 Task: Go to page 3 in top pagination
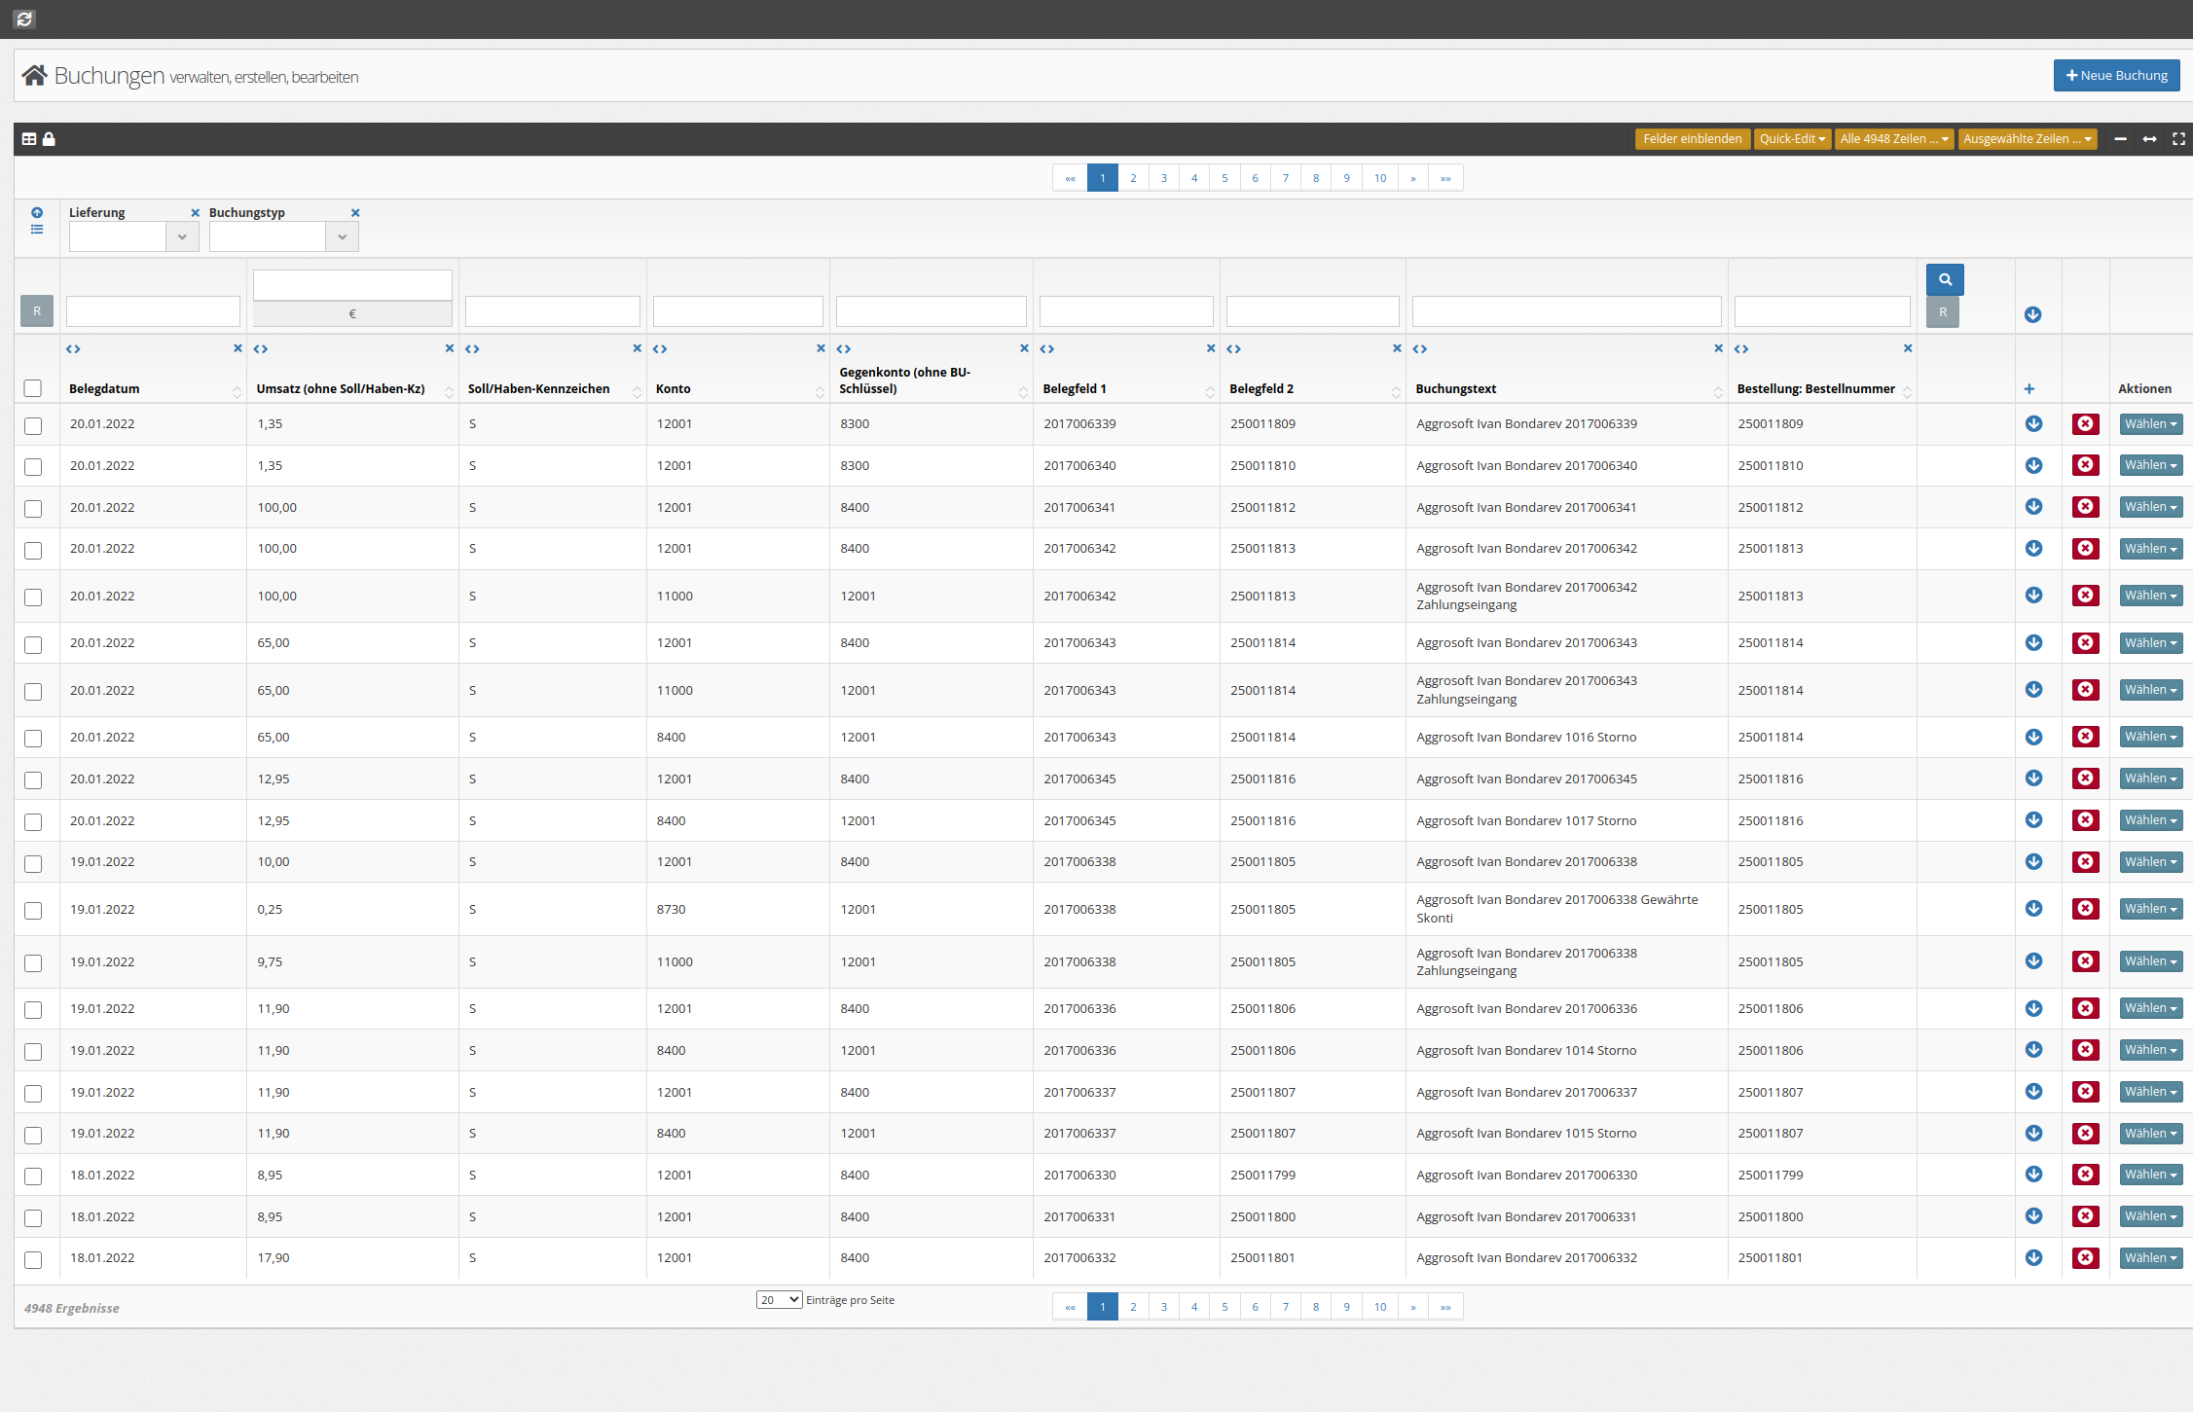coord(1163,178)
